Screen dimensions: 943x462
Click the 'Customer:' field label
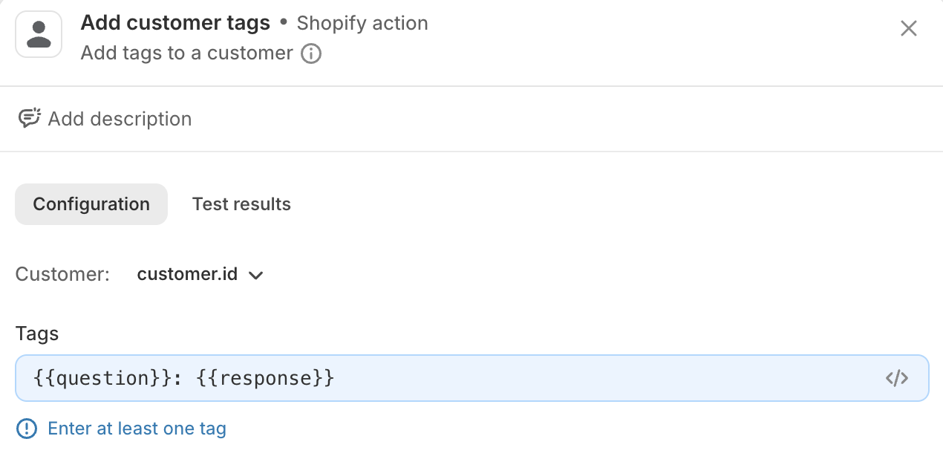(62, 274)
